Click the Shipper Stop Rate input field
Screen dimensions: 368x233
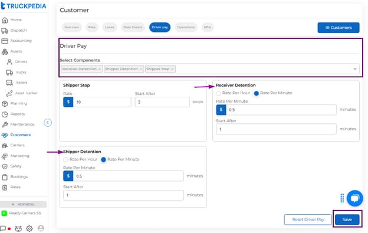[x=102, y=102]
